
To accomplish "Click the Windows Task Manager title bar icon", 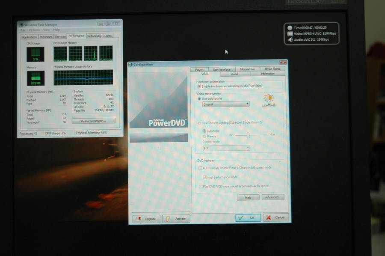I will (22, 25).
